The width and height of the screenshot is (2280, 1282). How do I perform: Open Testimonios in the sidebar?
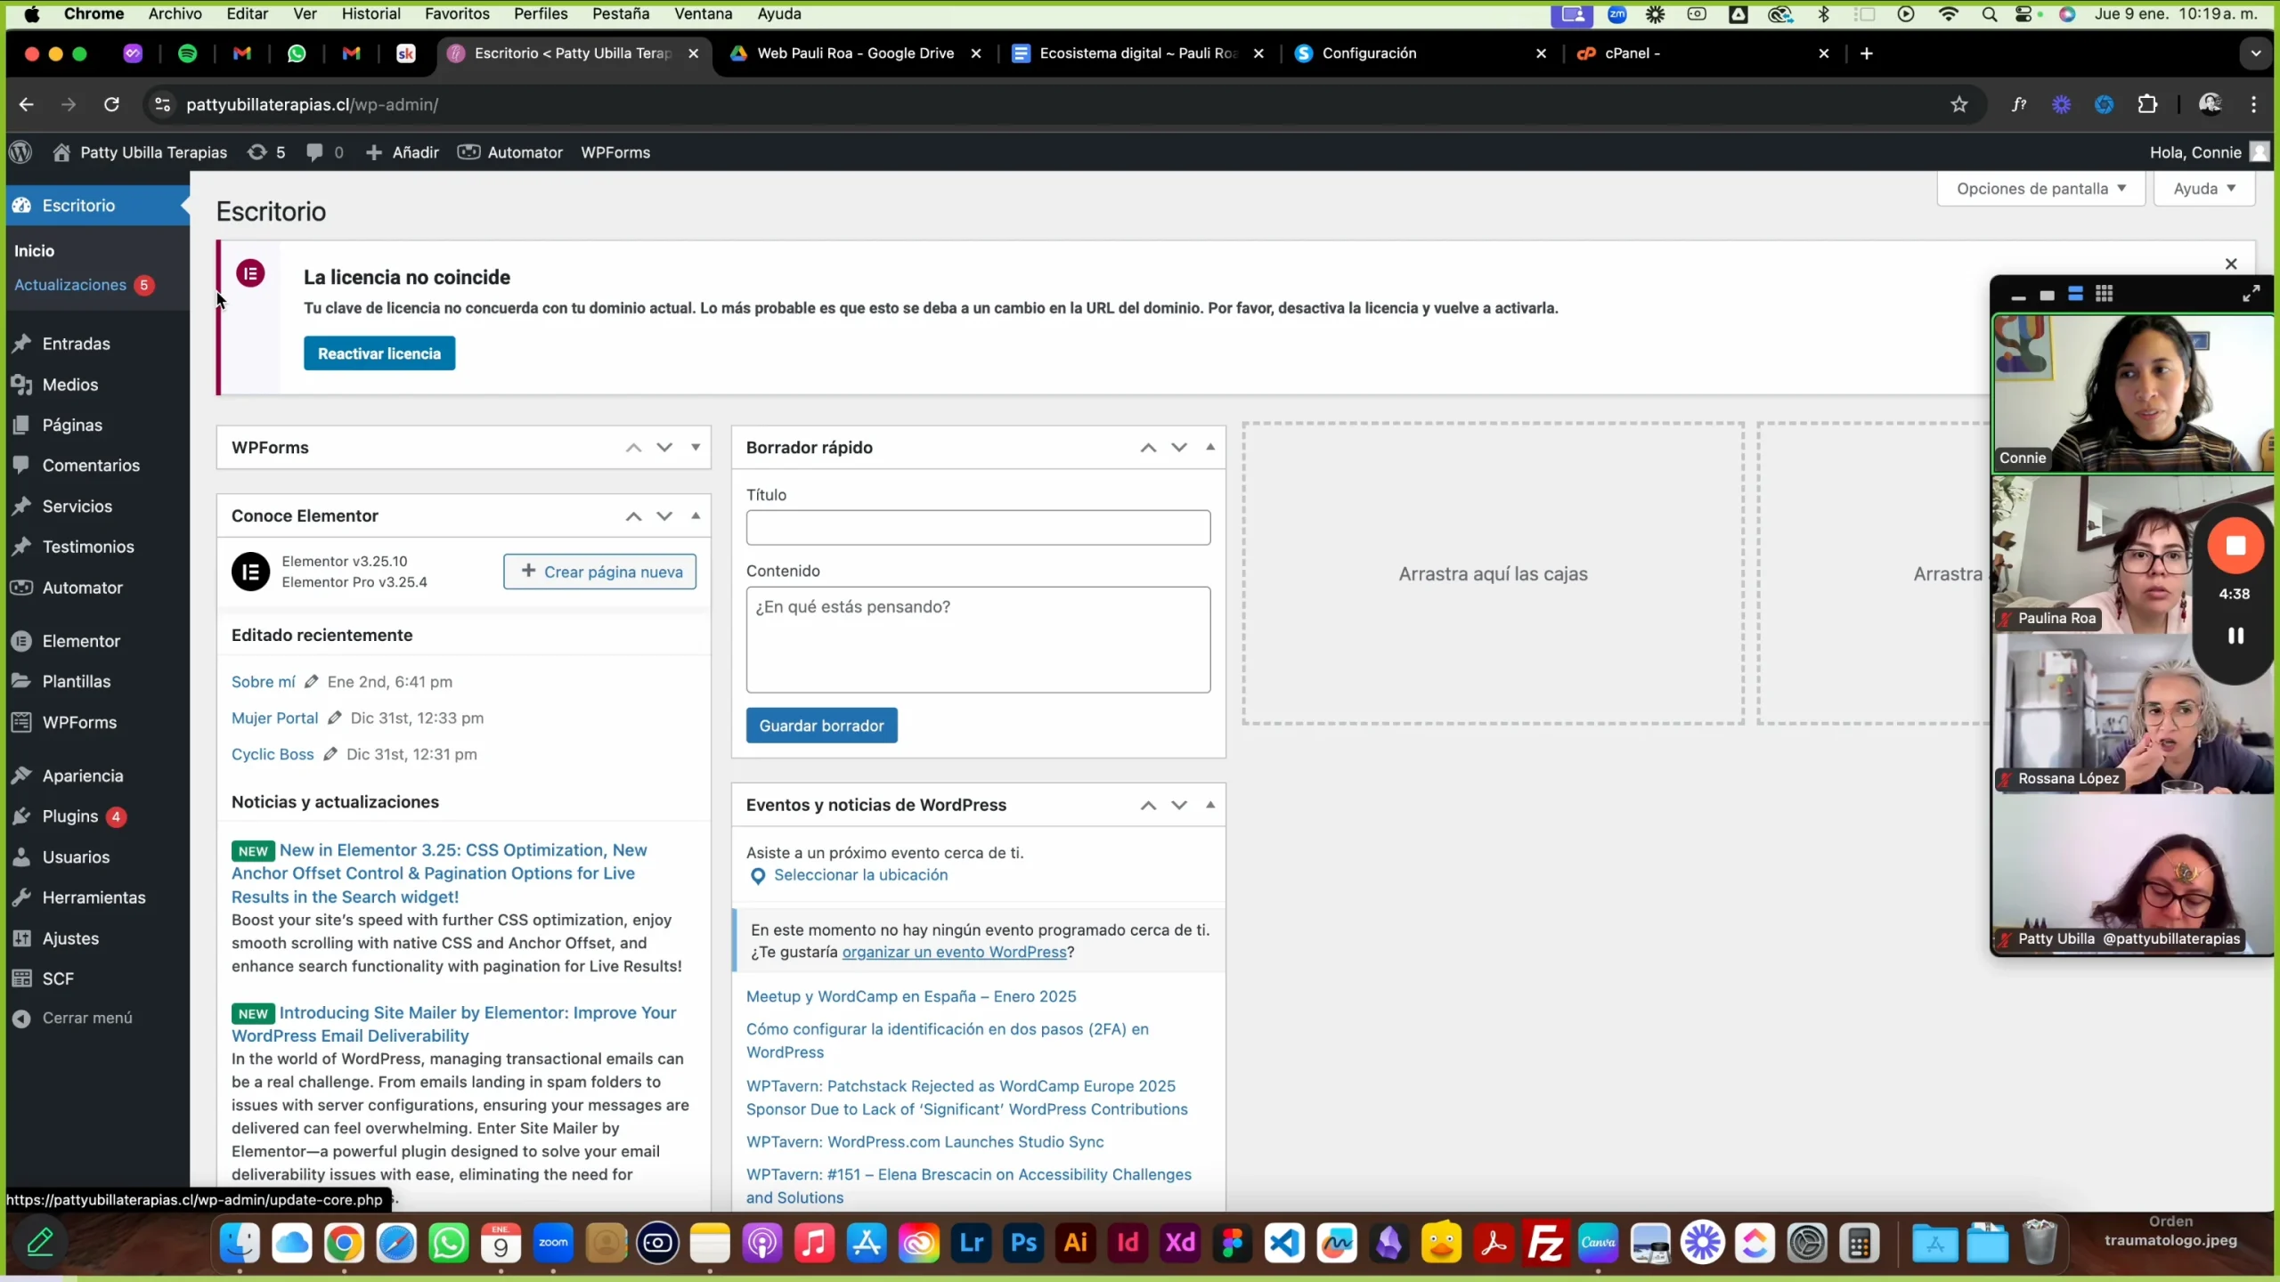point(88,547)
